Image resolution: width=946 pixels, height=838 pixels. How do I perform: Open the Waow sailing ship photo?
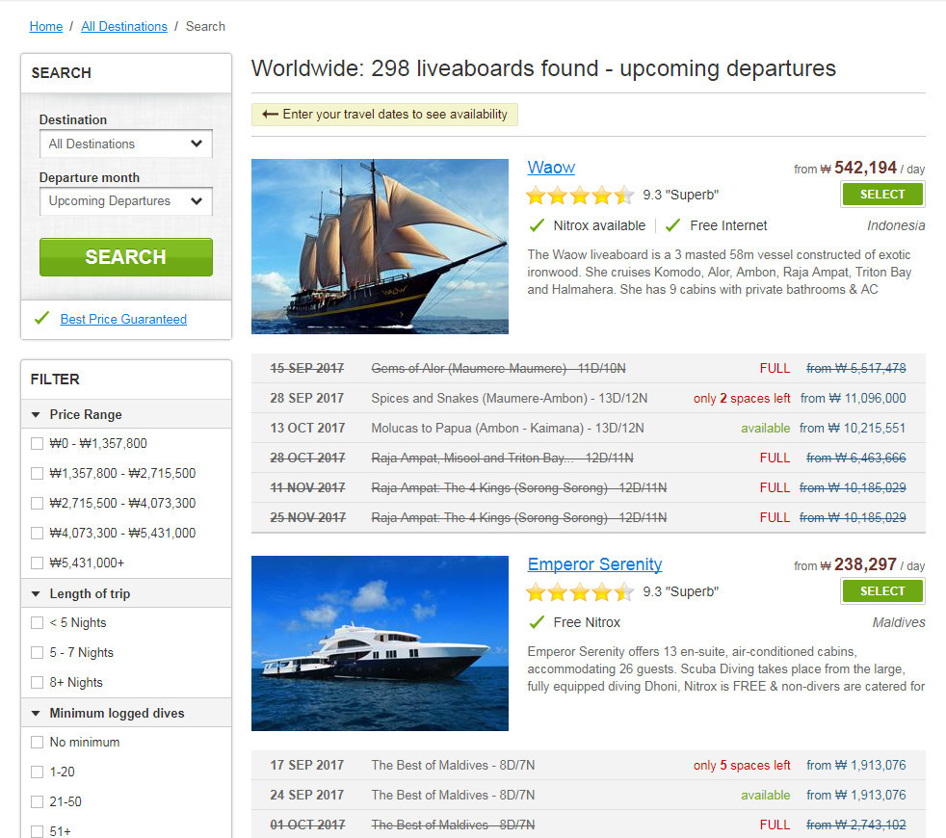[x=380, y=247]
